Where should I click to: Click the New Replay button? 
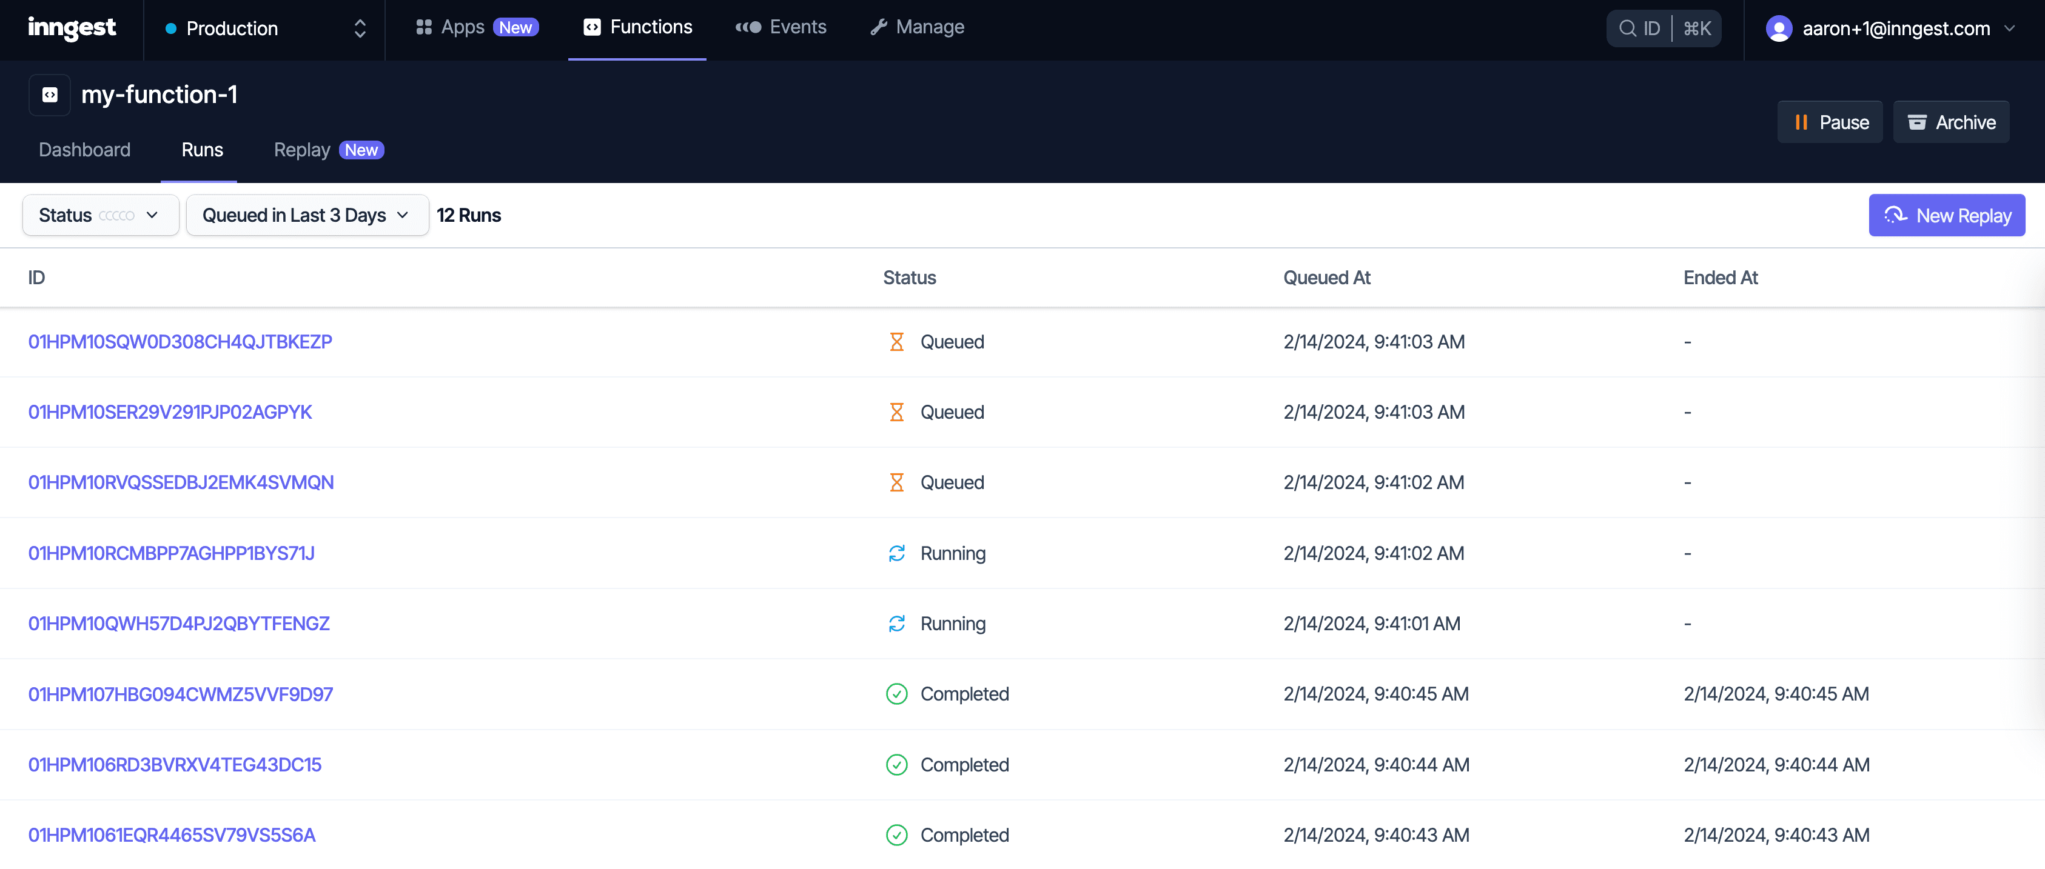point(1946,215)
